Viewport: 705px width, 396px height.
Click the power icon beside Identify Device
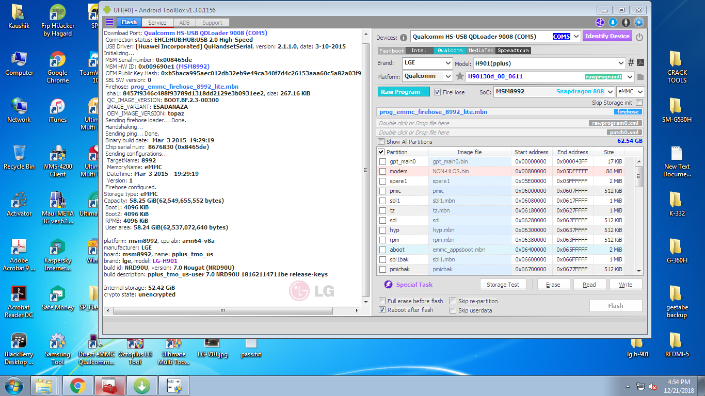point(639,37)
